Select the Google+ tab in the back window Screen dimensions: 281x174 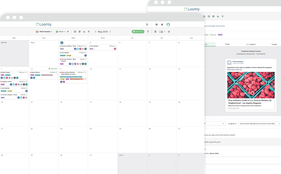coord(274,44)
